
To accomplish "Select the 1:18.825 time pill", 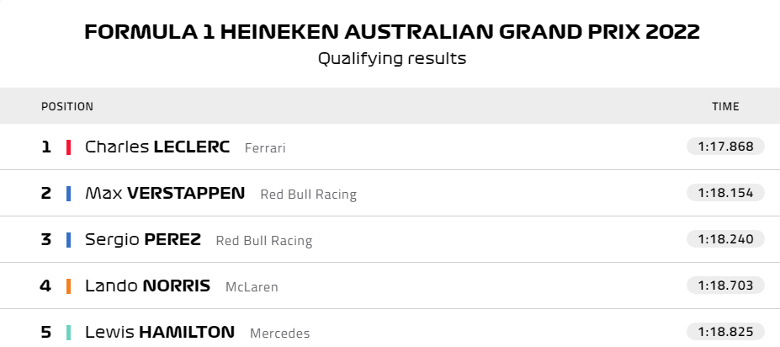I will (x=725, y=331).
